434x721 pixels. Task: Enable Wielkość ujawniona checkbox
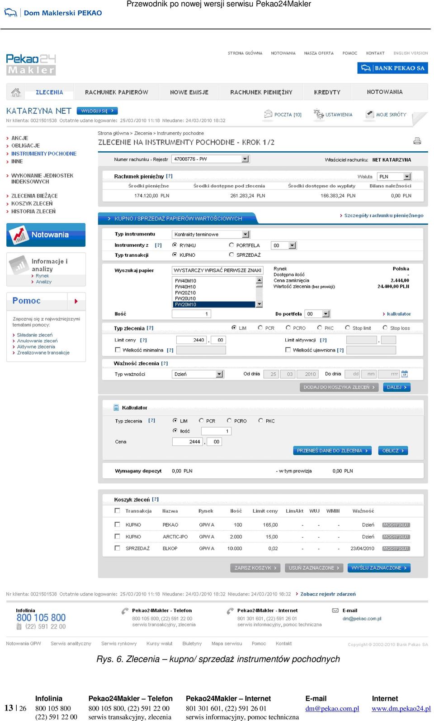tap(288, 350)
